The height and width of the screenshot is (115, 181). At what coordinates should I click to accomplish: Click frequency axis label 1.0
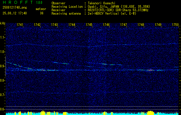[x=2, y=52]
